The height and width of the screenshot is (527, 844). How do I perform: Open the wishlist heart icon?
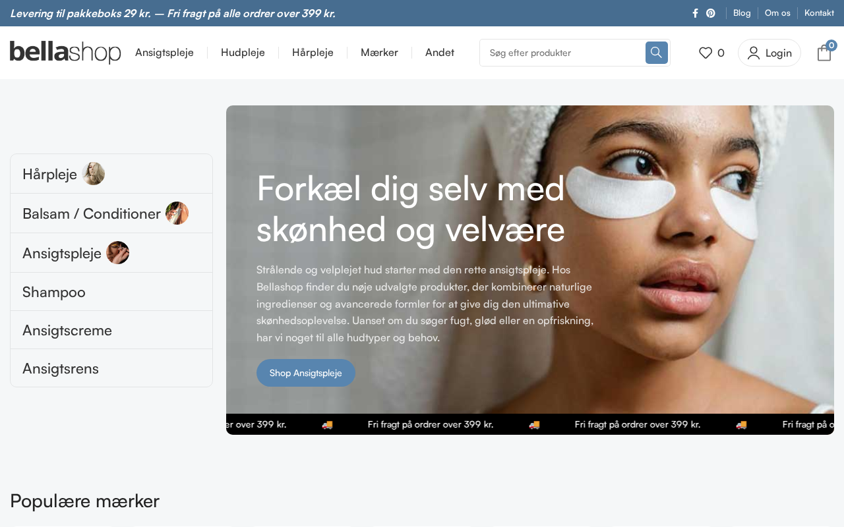[706, 53]
